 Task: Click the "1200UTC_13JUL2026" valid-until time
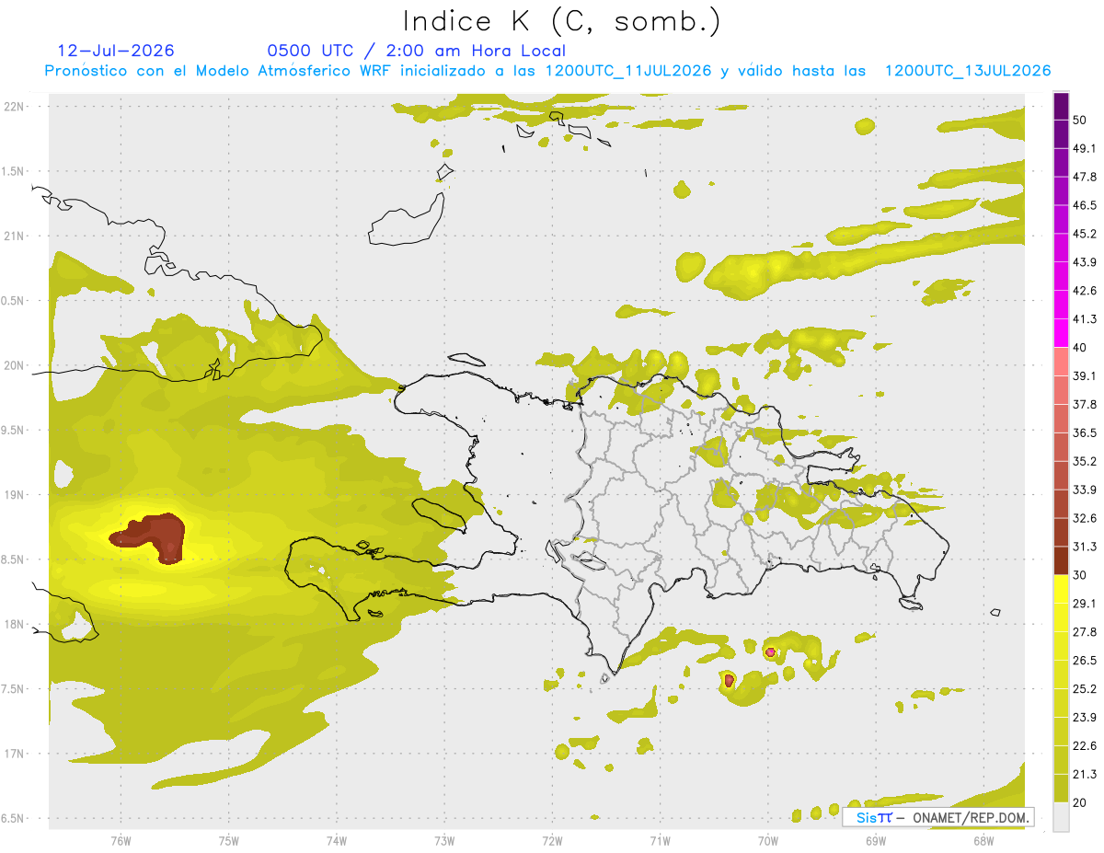[968, 71]
